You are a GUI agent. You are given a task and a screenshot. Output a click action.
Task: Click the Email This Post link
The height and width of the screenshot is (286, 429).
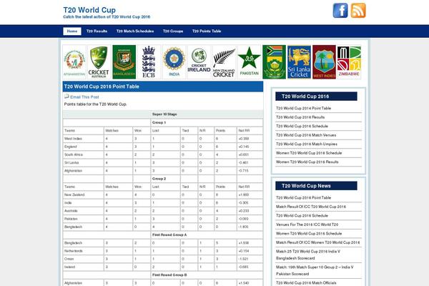click(x=84, y=97)
